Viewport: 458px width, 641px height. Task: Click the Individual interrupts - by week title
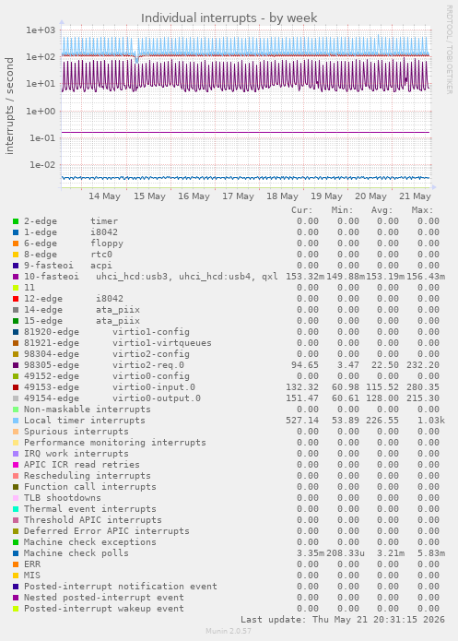(229, 18)
